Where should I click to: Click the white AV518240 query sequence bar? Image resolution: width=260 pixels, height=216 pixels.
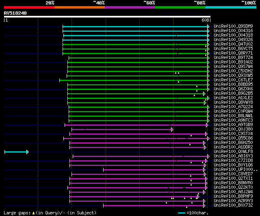[107, 17]
